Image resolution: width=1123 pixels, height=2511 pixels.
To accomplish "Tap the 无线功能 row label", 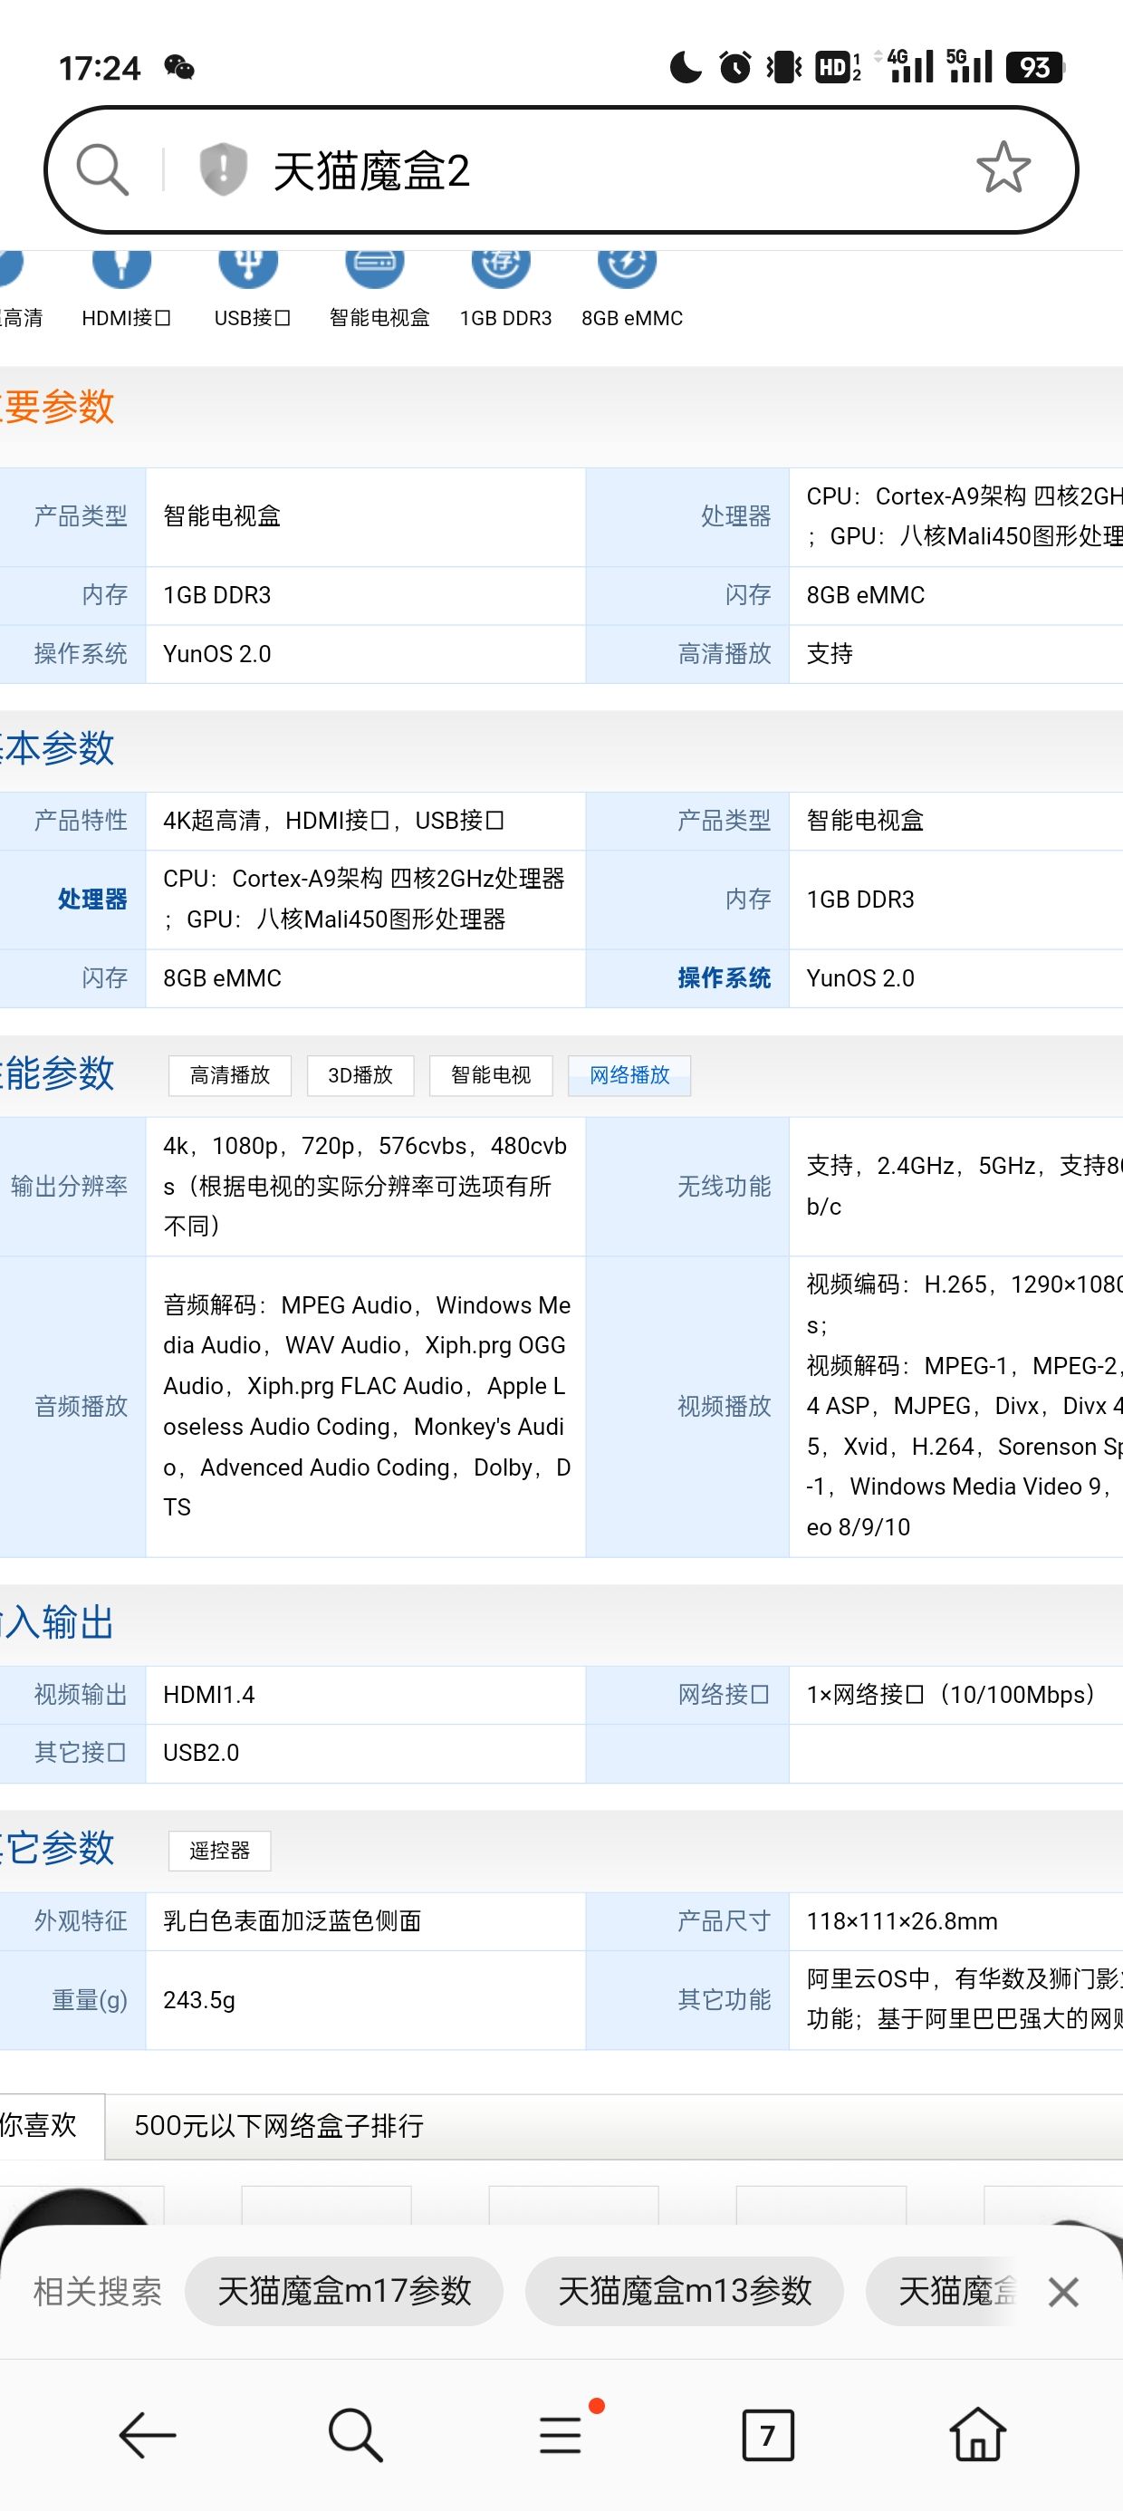I will (x=725, y=1186).
